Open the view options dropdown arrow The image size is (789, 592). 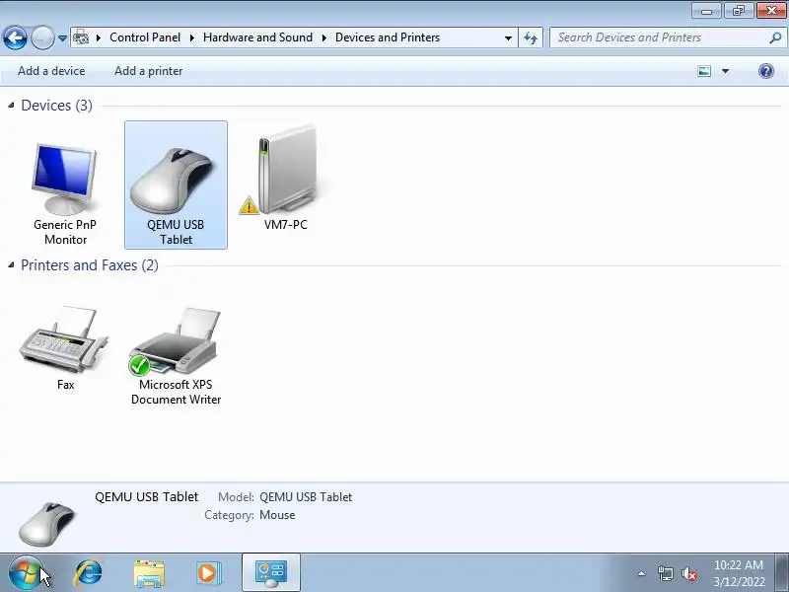725,71
